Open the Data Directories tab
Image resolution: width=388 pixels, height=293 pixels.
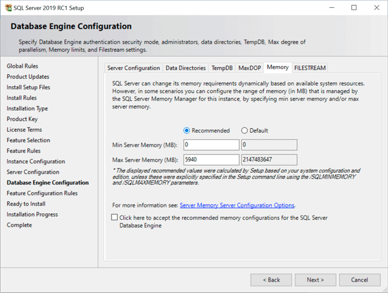186,68
